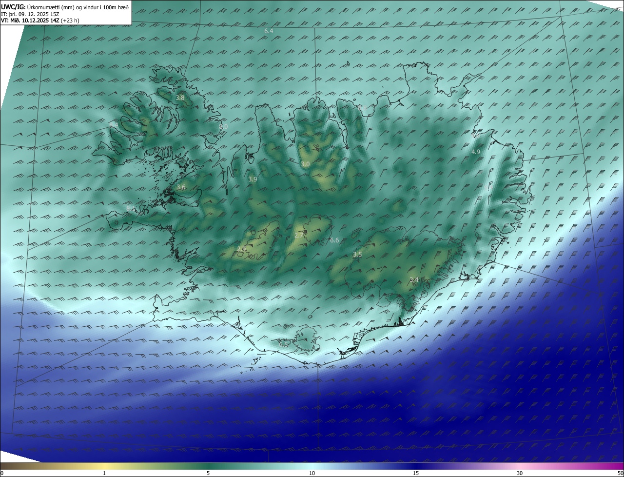Click the 3.8 value over the Westfjords
This screenshot has width=624, height=477.
coord(180,98)
